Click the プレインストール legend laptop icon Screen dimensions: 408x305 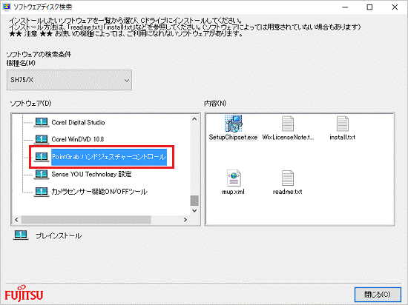click(21, 235)
